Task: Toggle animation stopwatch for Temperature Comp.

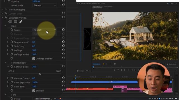Action: (12, 42)
